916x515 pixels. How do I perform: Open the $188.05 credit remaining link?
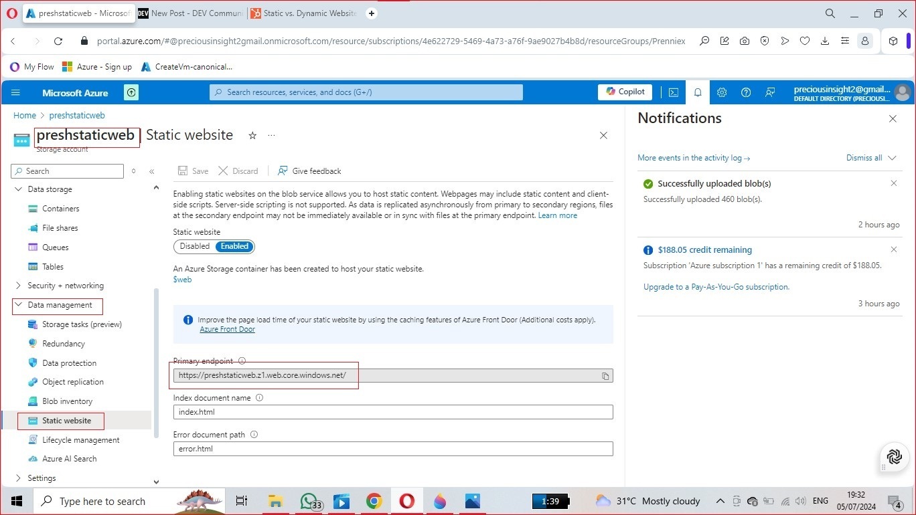(705, 249)
